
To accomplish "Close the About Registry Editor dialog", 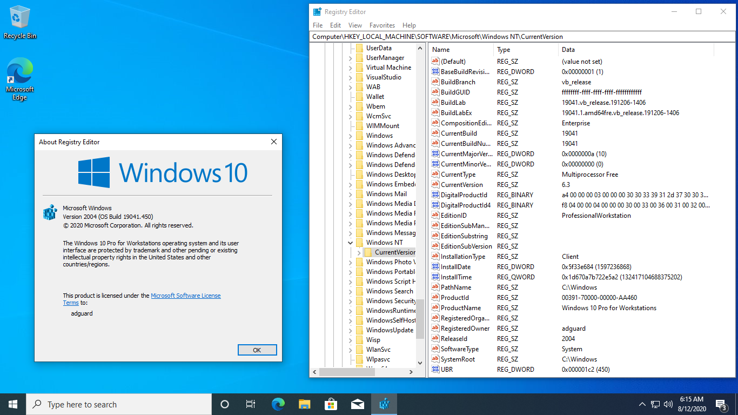I will 273,142.
